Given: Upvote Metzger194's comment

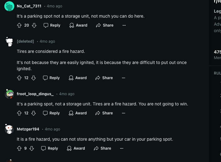Looking at the screenshot, I should tap(19, 148).
